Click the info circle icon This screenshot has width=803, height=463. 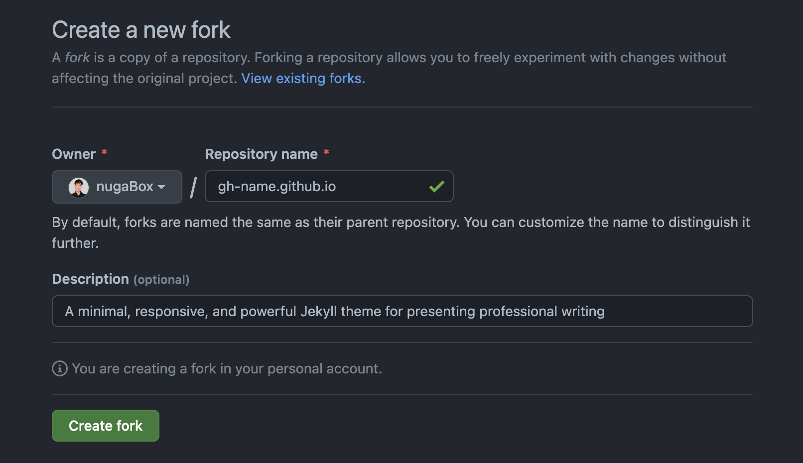coord(60,368)
